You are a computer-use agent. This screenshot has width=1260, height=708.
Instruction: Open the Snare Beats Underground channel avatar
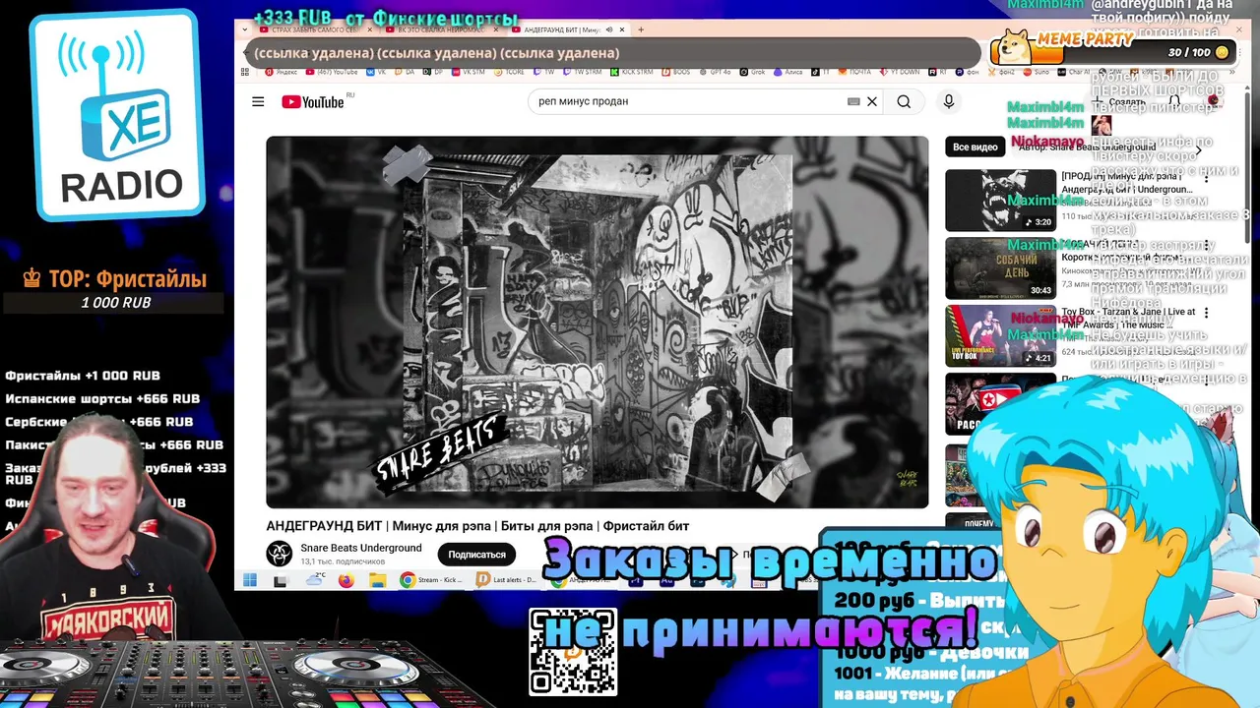point(280,554)
